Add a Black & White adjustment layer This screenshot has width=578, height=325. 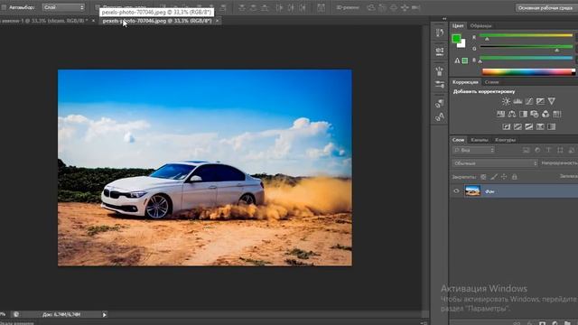click(523, 114)
